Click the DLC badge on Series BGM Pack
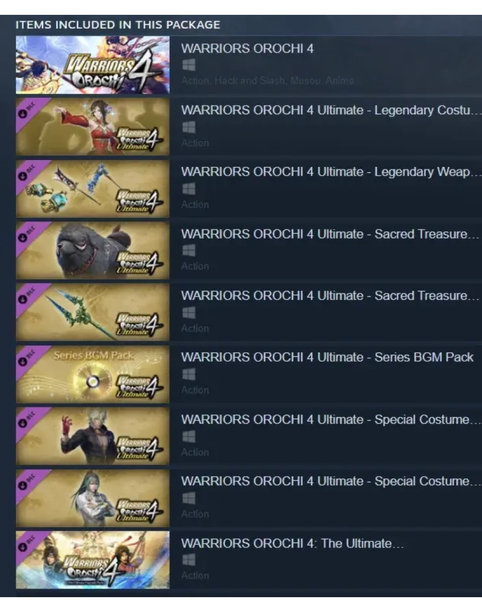The width and height of the screenshot is (482, 612). click(x=28, y=358)
